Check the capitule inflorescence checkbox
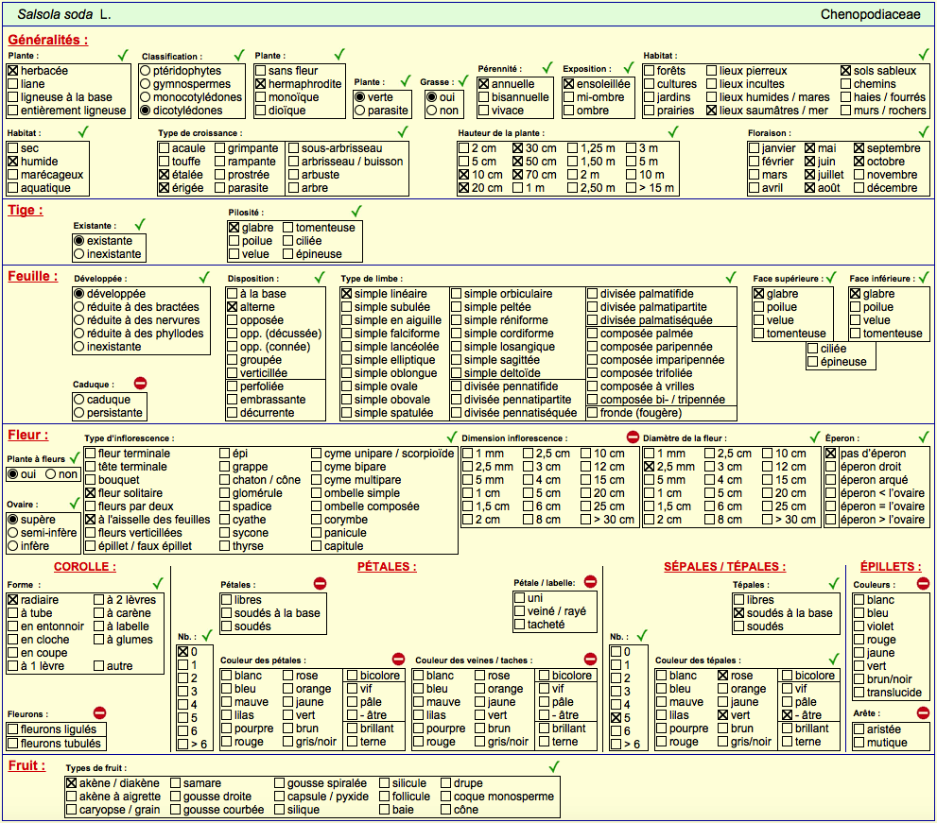The image size is (937, 823). (316, 546)
